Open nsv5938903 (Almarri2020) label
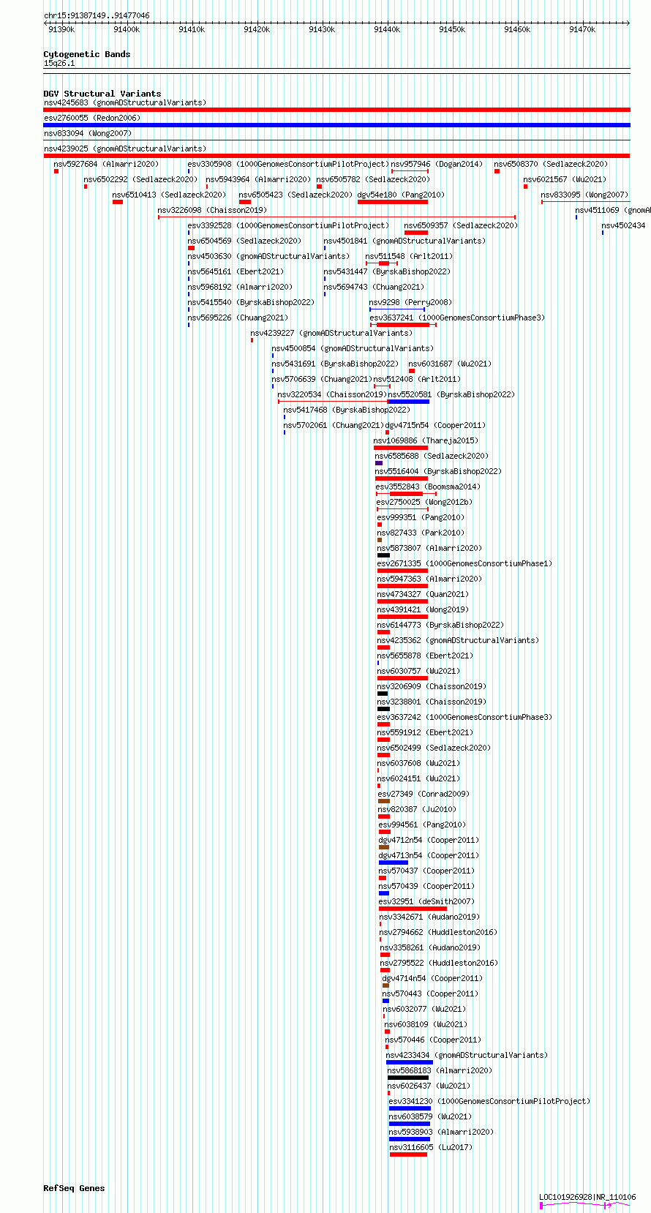651x1213 pixels. [x=441, y=1132]
